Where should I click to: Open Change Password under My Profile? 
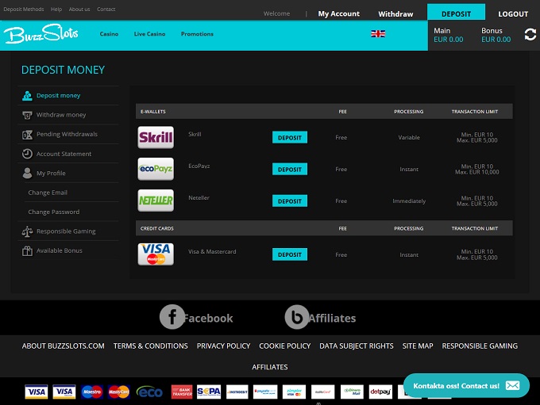(x=53, y=212)
